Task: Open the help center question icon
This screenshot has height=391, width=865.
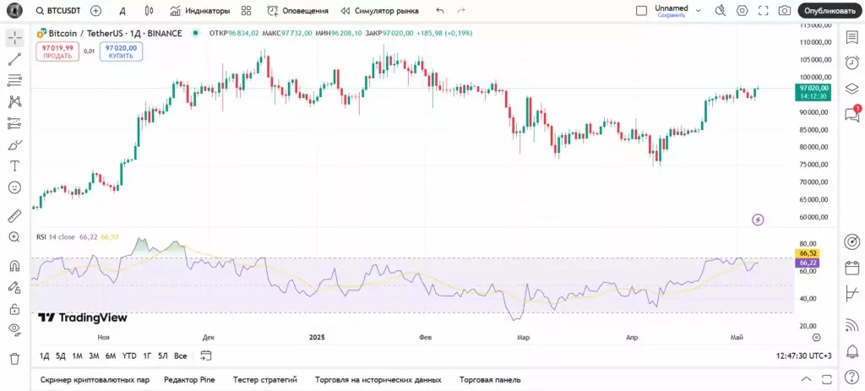Action: tap(851, 377)
